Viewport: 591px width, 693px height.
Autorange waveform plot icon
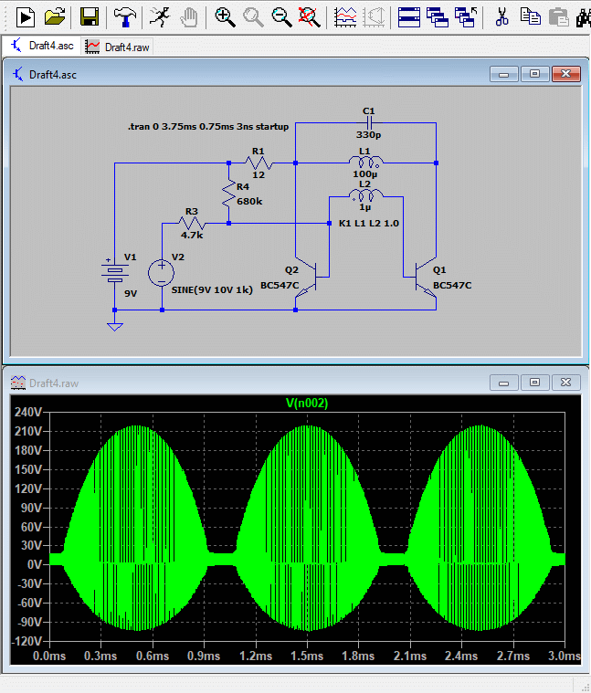[x=345, y=17]
